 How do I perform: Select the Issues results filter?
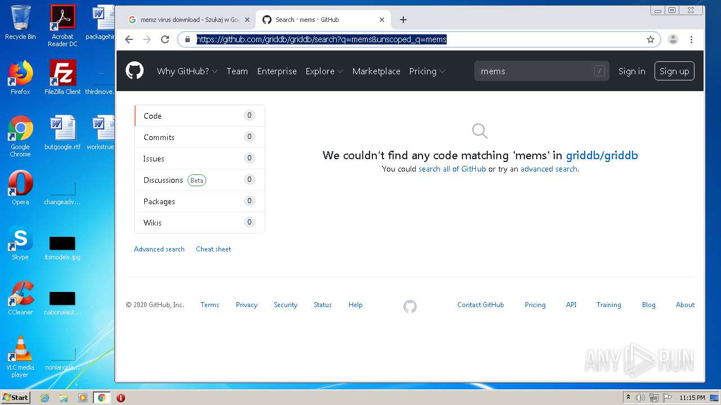point(199,159)
